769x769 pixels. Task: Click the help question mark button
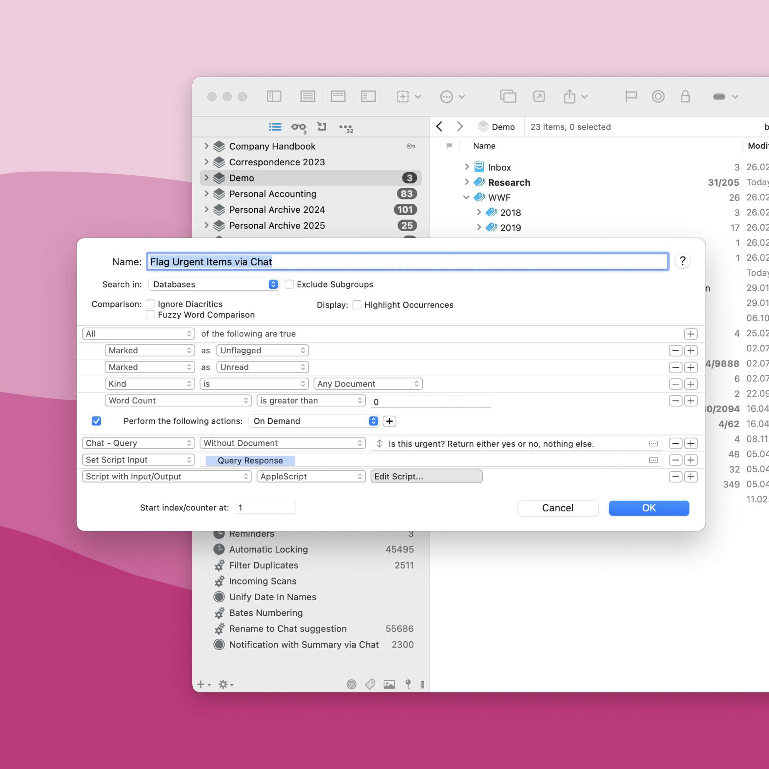(682, 261)
